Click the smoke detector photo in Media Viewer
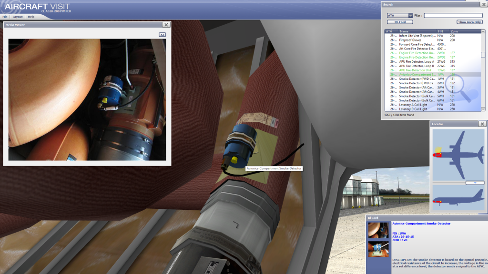Screen dimensions: 488x274 (87, 100)
